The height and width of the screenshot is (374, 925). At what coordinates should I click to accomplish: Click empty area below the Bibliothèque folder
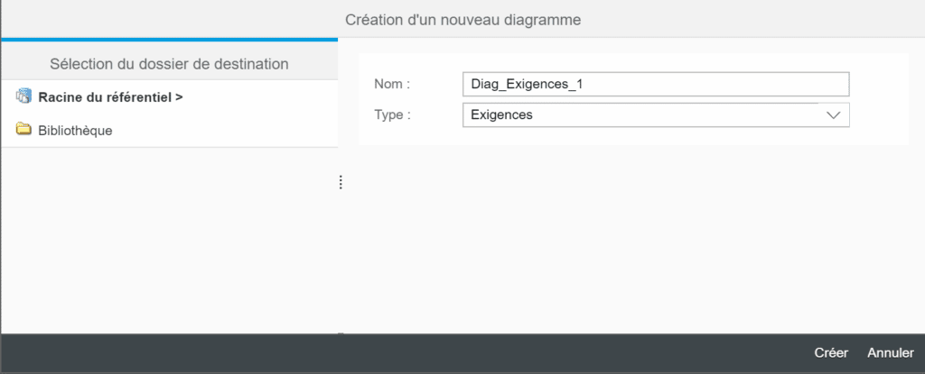tap(169, 241)
